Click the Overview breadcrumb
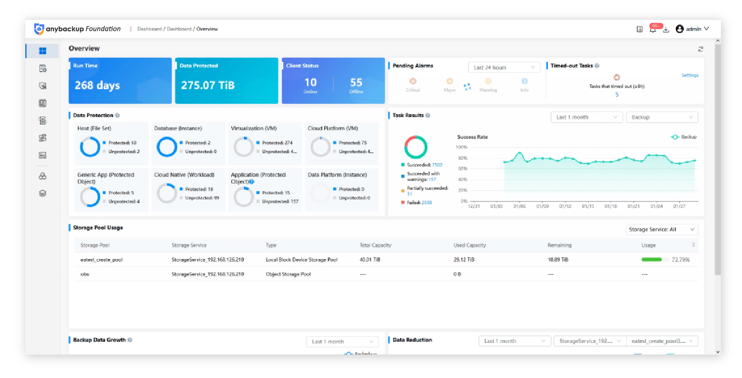 [x=207, y=29]
